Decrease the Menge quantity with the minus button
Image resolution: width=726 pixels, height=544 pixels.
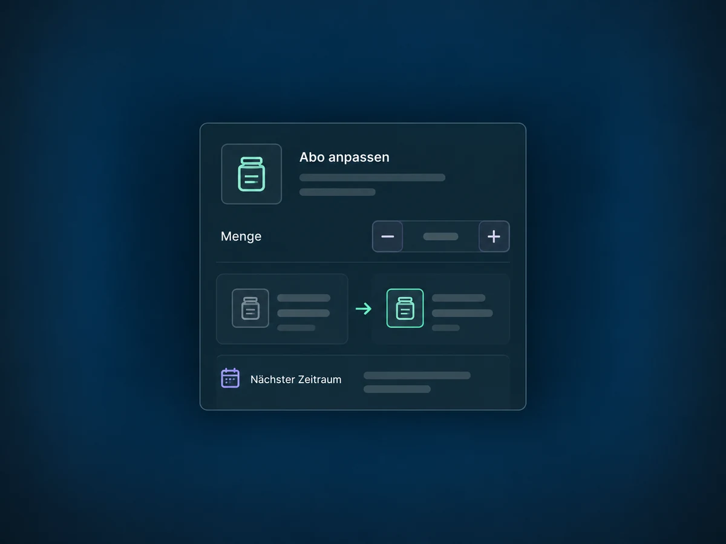tap(388, 236)
